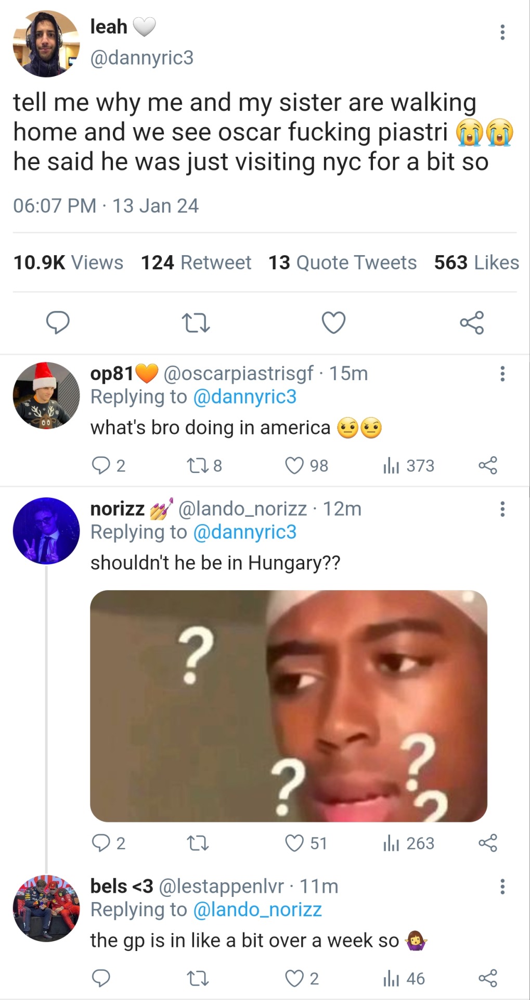Like op81's reply about america
This screenshot has height=1000, width=530.
coord(295,465)
